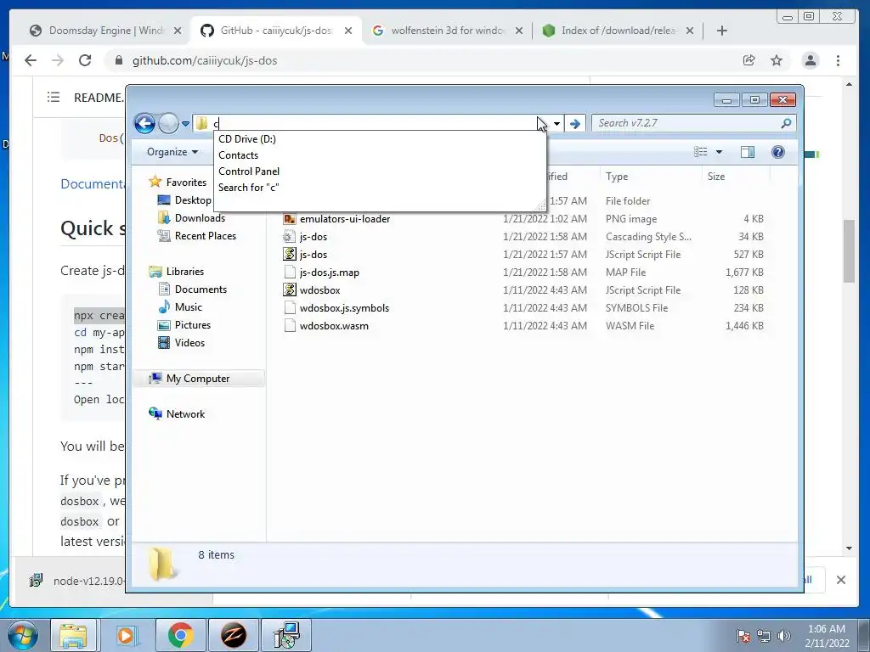Select My Computer in navigation pane
The image size is (870, 652).
coord(197,378)
